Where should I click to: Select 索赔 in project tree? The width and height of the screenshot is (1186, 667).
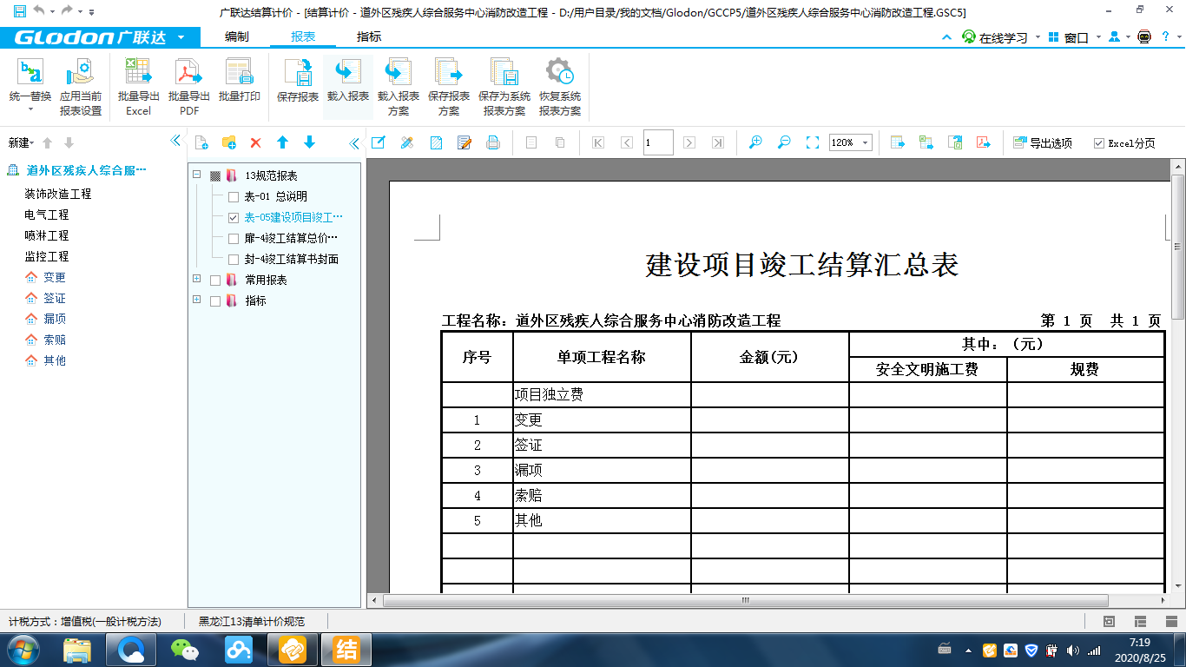(x=55, y=340)
